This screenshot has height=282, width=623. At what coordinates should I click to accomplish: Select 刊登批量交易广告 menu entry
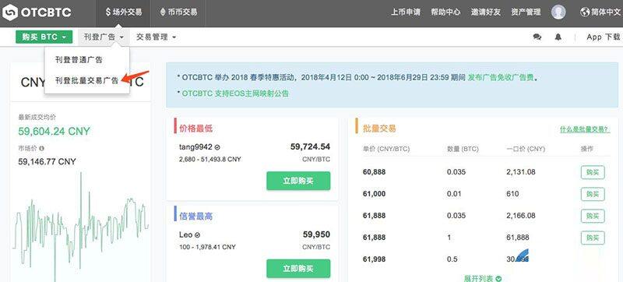[87, 81]
